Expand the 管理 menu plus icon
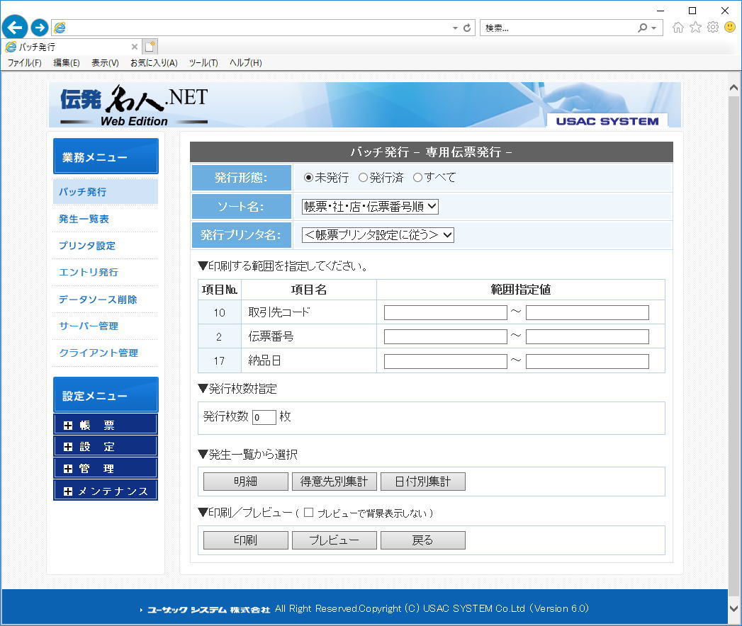The image size is (742, 626). point(68,469)
